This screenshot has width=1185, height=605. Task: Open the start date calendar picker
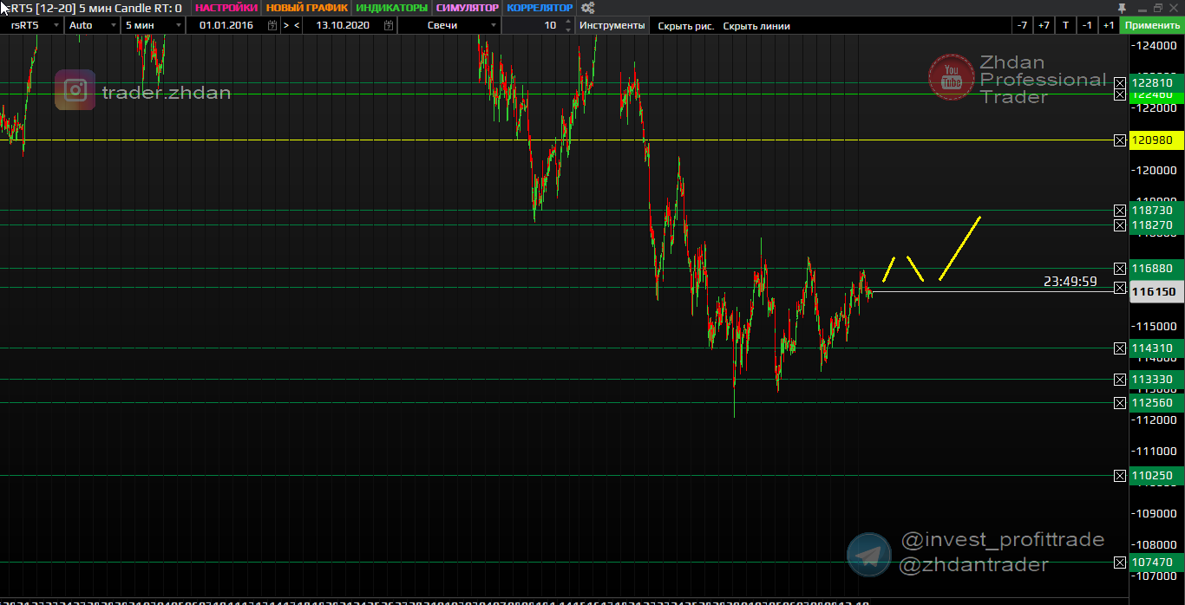(x=272, y=25)
